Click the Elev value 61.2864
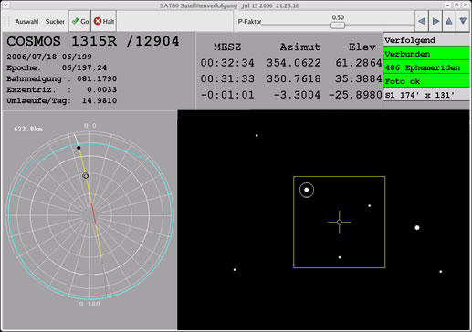This screenshot has height=332, width=472. click(x=359, y=63)
